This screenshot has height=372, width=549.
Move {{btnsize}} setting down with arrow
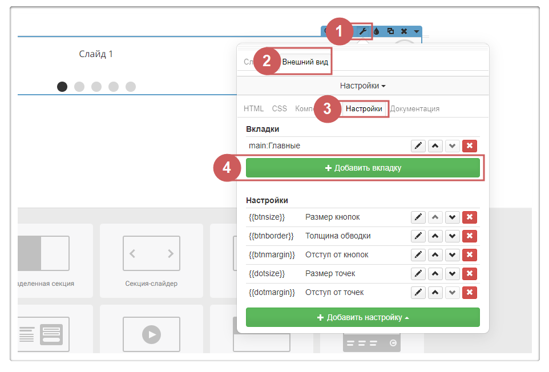coord(453,217)
